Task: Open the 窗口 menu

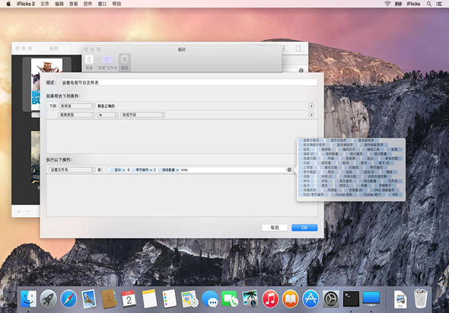Action: pos(102,4)
